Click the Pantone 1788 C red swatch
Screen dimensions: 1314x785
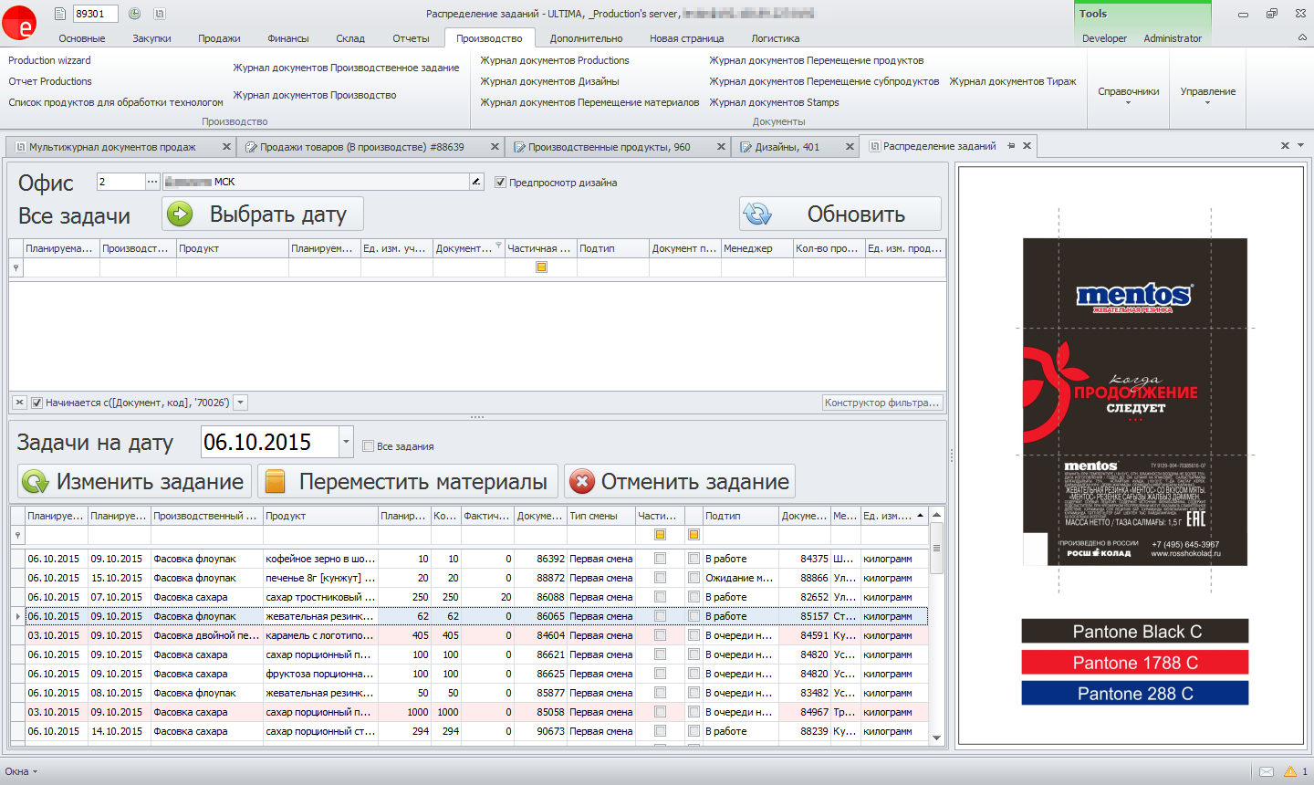1134,663
